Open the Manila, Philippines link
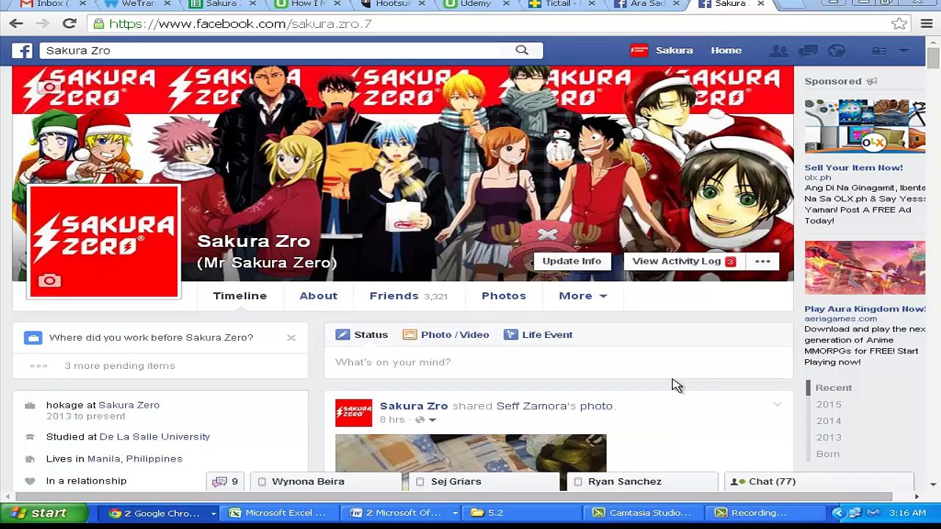 pyautogui.click(x=135, y=458)
